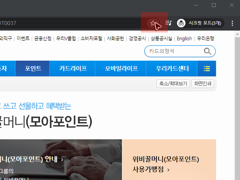Open the 소비자포털 link
The height and width of the screenshot is (180, 240).
tap(92, 38)
